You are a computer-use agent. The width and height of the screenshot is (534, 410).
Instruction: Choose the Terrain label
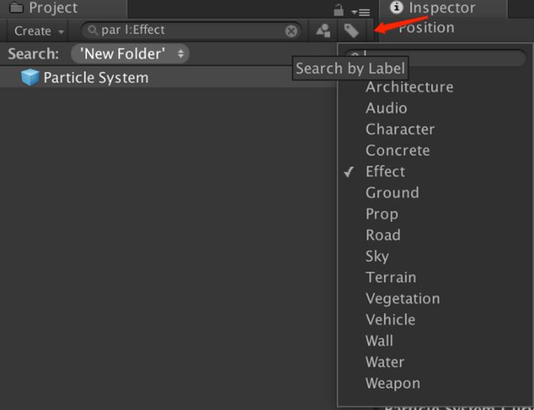tap(391, 277)
